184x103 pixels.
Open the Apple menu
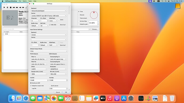coord(2,1)
